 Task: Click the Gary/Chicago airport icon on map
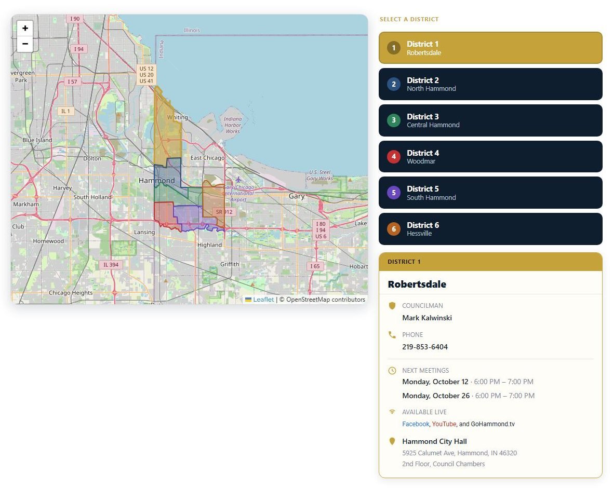point(238,180)
